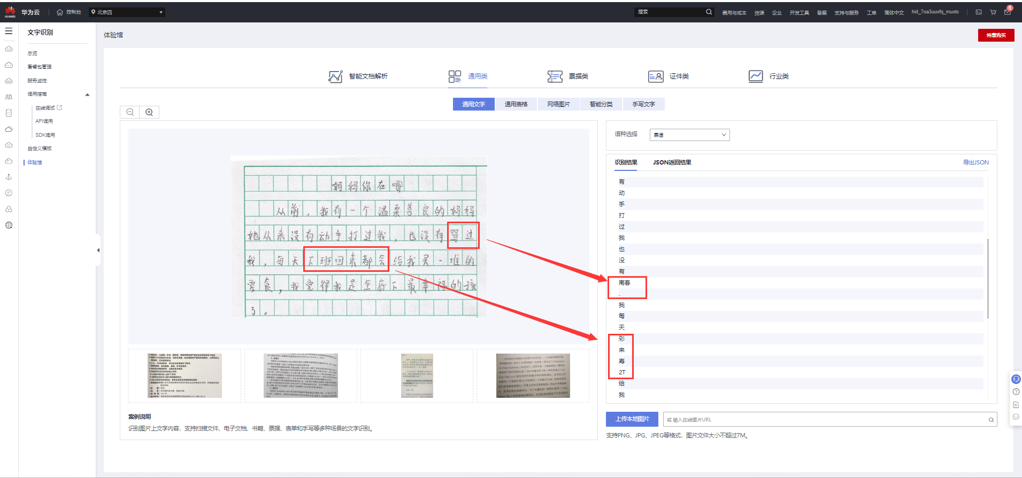
Task: Select the fourth sample thumbnail
Action: [533, 375]
